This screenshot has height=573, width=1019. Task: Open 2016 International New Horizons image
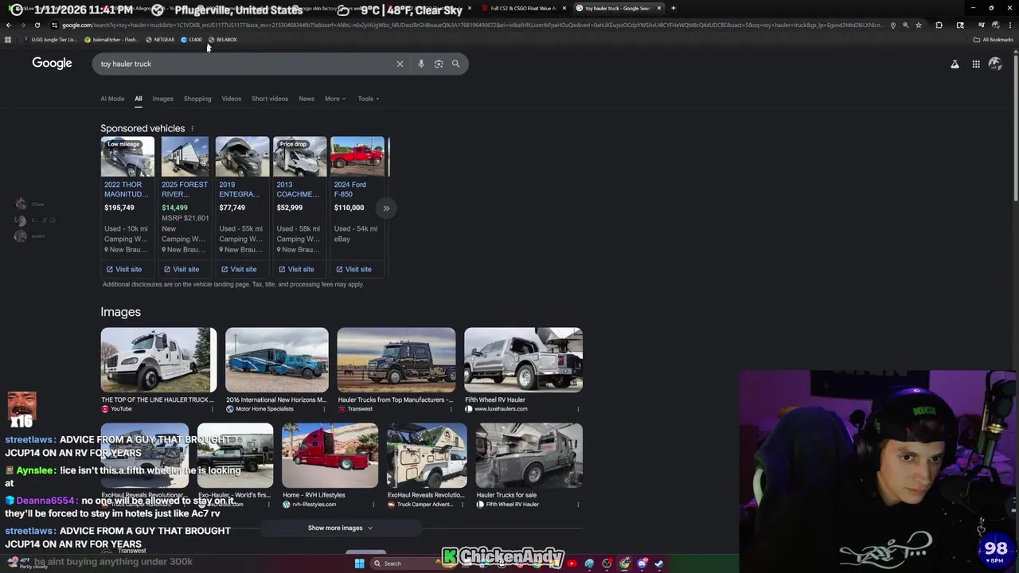click(276, 360)
